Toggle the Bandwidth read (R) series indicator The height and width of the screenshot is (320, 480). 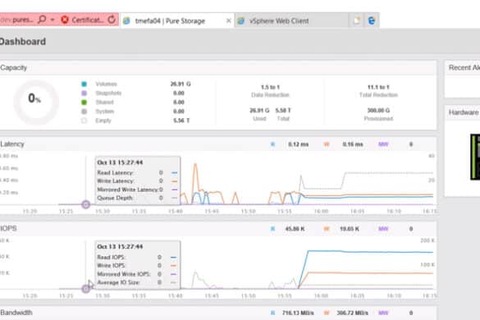(272, 313)
